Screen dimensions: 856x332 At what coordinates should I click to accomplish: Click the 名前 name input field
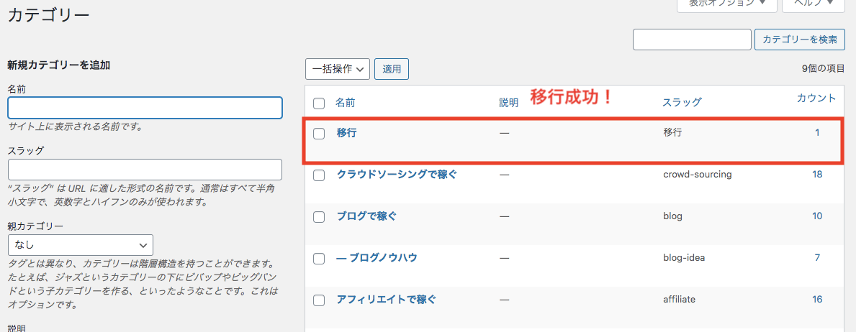[x=145, y=108]
